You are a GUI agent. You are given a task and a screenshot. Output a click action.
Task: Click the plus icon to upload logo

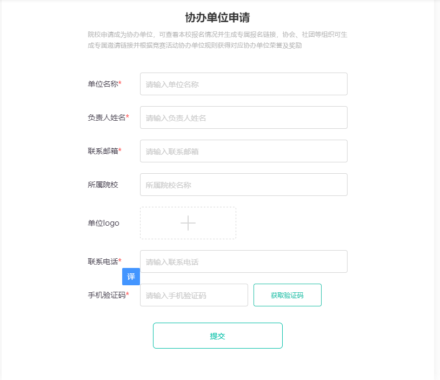coord(188,223)
